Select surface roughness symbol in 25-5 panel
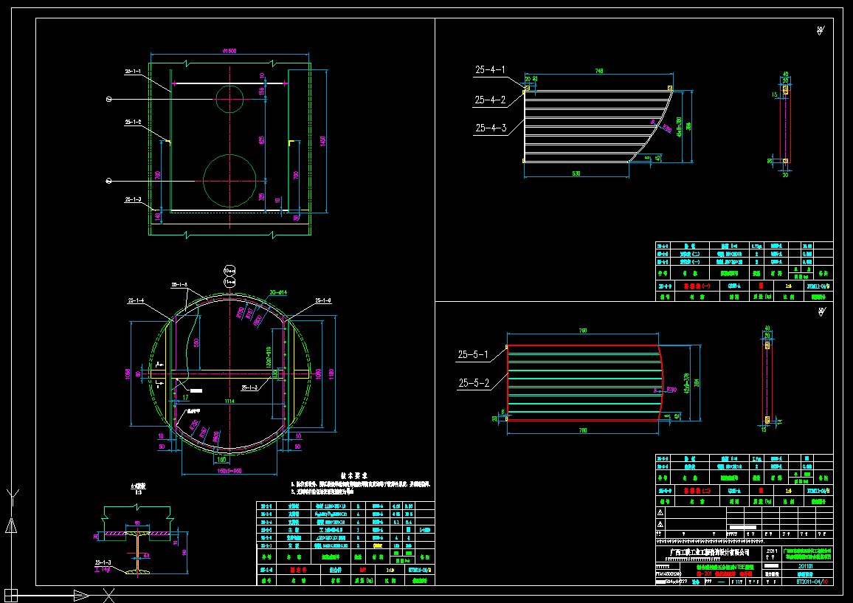Viewport: 853px width, 603px height. [821, 312]
